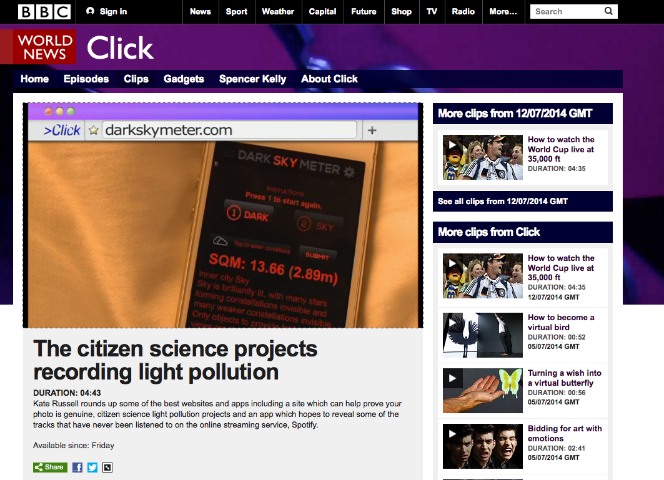Open Bidding for art with emotions link
Screen dimensions: 664x480
coord(565,433)
